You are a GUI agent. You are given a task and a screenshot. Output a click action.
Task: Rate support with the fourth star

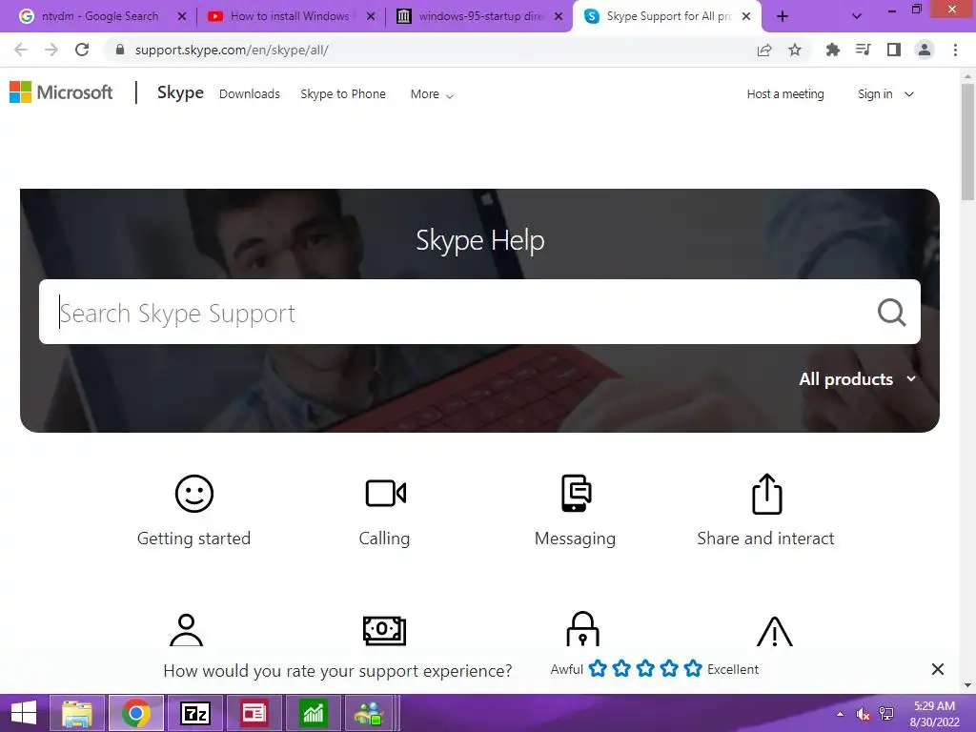pos(669,668)
